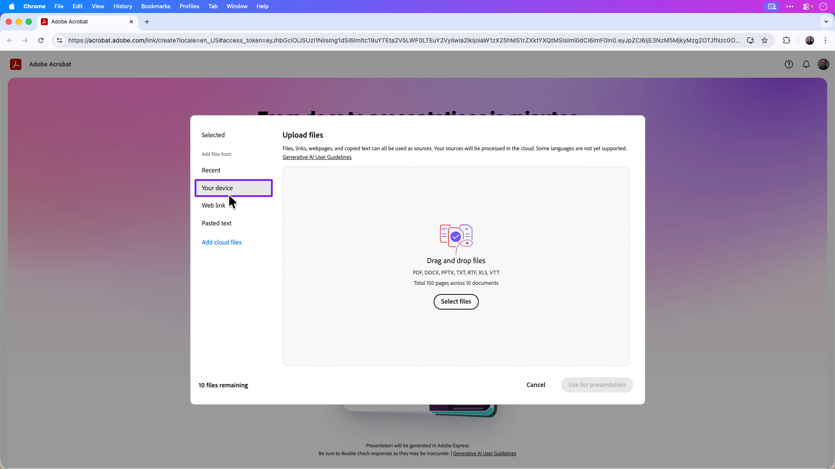This screenshot has width=835, height=469.
Task: Click the 'Add files from' label
Action: point(216,154)
